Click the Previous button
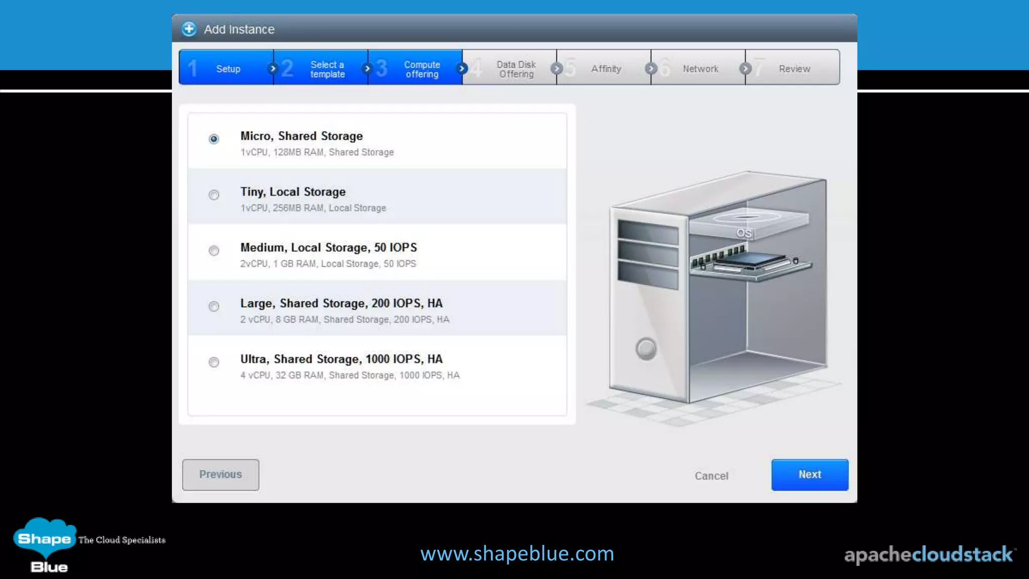1029x579 pixels. point(221,474)
